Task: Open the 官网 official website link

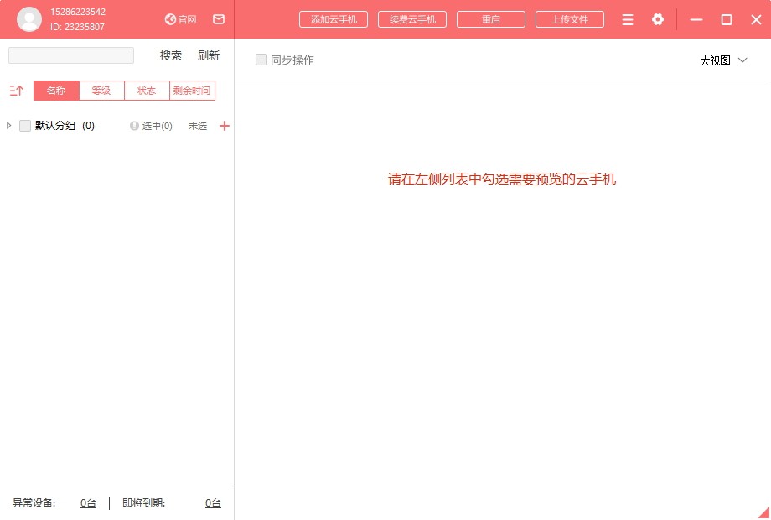Action: pos(180,19)
